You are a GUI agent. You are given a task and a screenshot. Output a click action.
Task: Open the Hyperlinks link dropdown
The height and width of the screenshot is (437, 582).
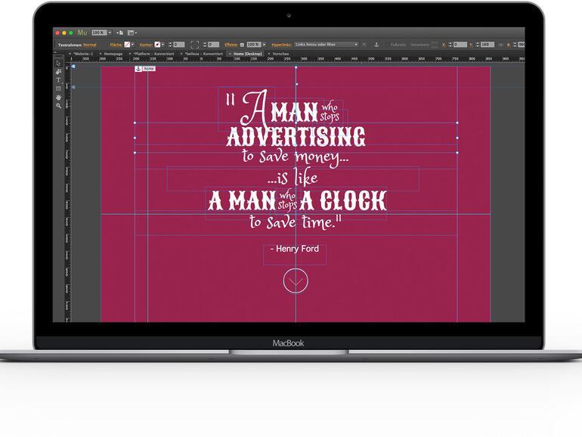[x=355, y=45]
